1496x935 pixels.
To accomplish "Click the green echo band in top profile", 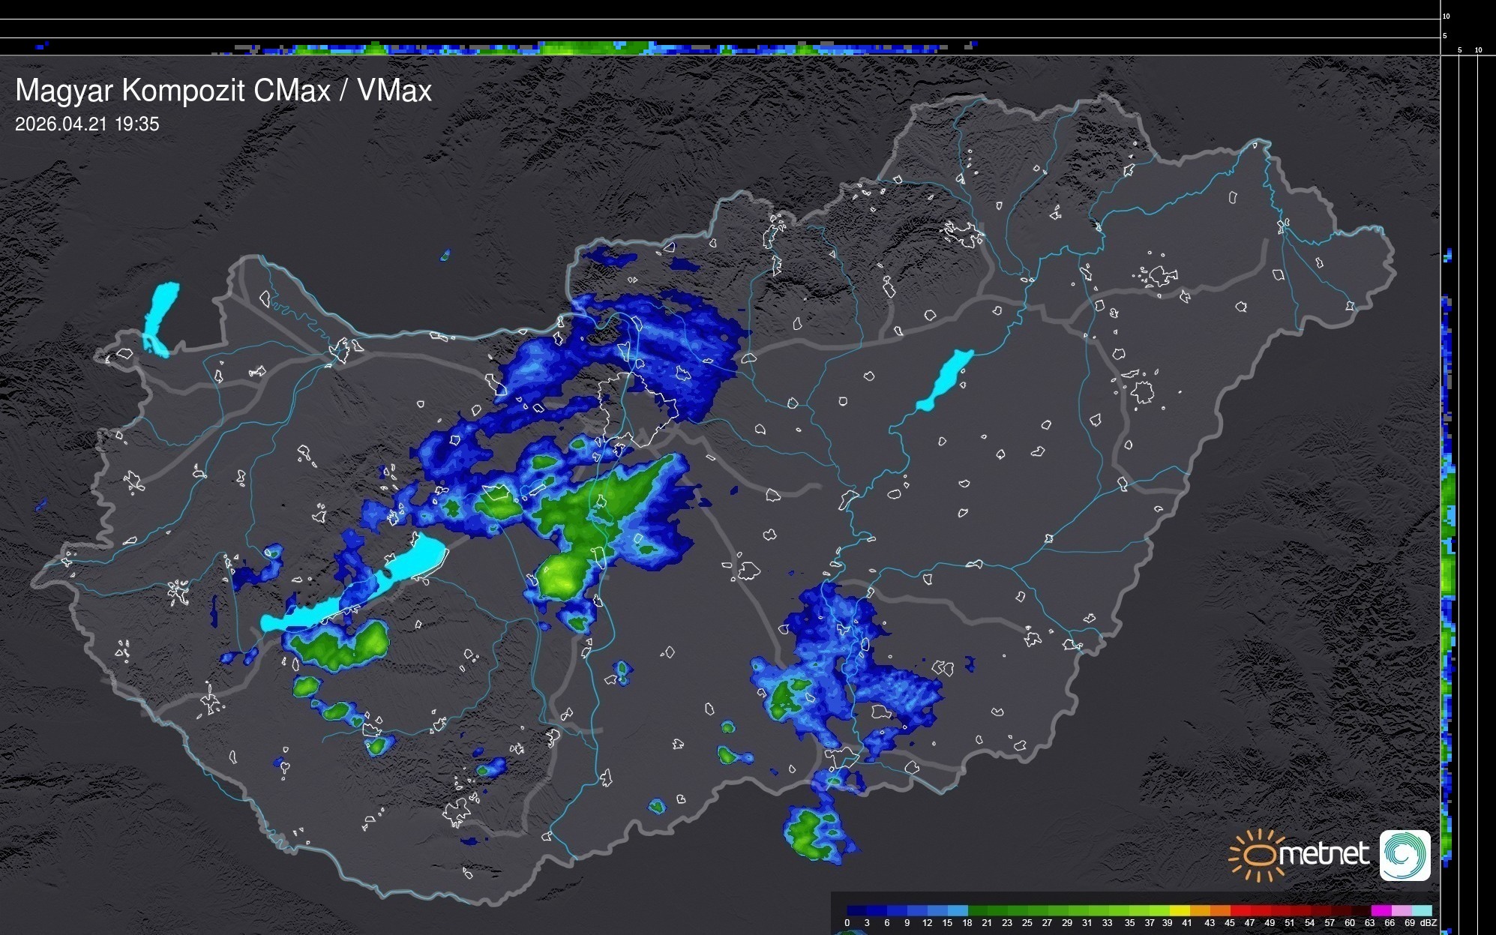I will pos(585,48).
